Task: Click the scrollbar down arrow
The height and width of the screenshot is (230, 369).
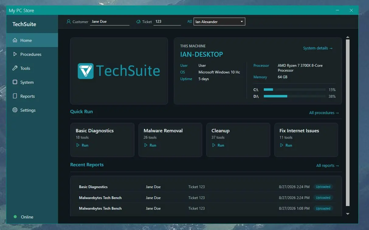Action: click(348, 214)
